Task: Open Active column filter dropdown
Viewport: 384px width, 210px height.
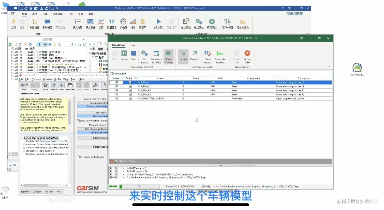Action: [136, 78]
